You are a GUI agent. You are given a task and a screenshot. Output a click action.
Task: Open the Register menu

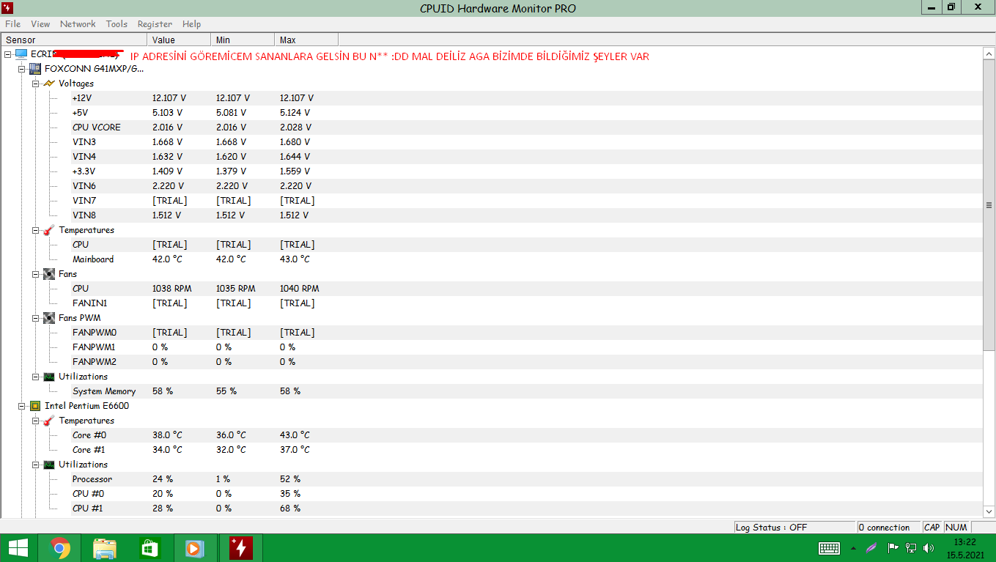(155, 24)
